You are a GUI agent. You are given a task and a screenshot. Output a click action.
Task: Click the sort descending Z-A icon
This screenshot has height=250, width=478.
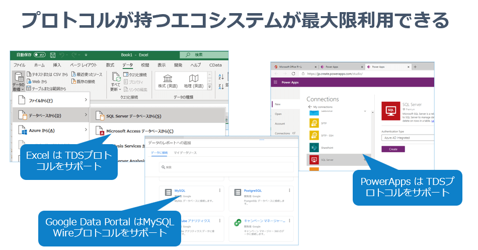coord(221,87)
